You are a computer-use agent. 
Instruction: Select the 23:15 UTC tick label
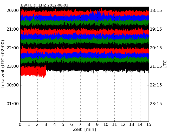coord(156,104)
